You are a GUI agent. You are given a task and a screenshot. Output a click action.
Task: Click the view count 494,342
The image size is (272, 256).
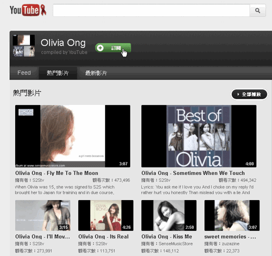(249, 180)
